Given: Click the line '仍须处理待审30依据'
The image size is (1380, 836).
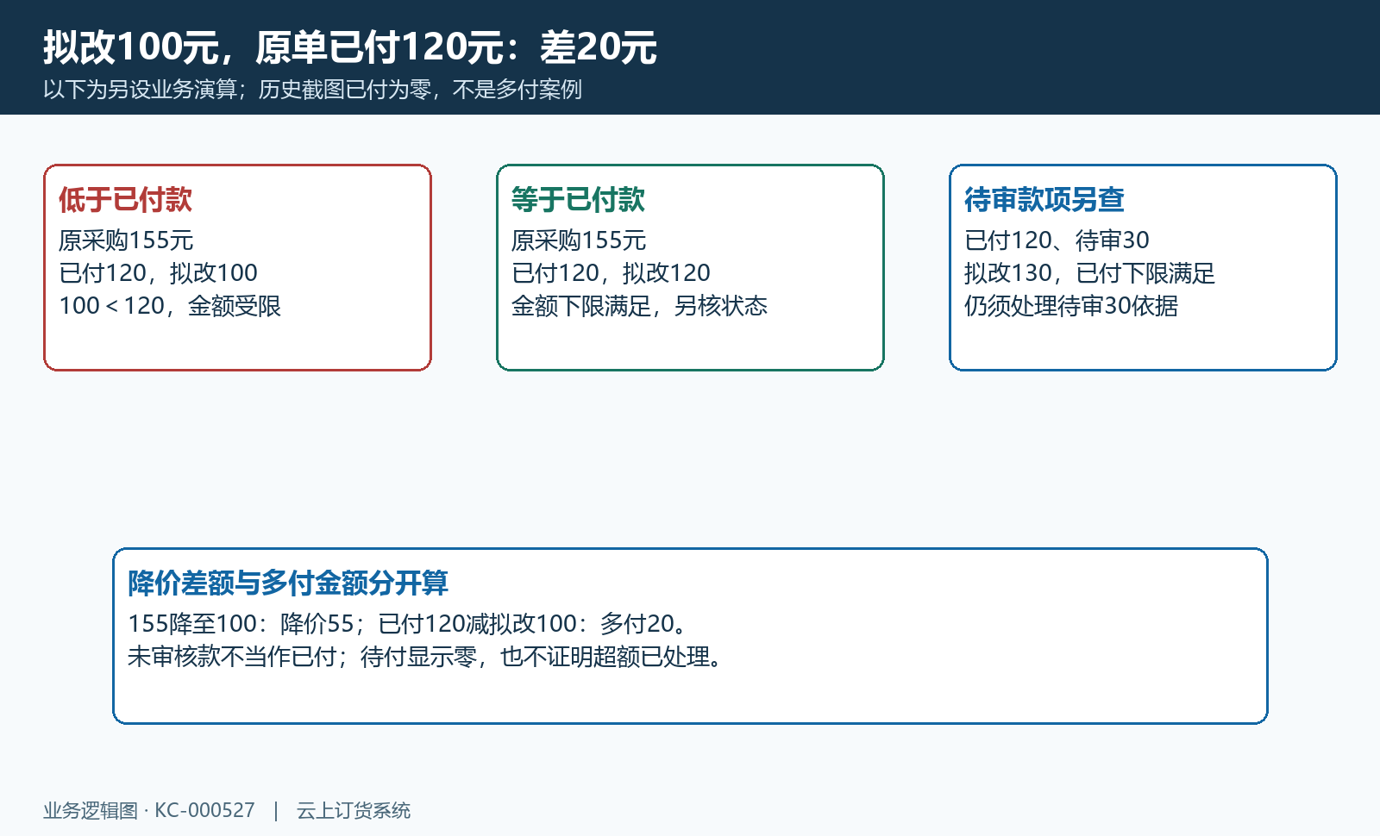Looking at the screenshot, I should pyautogui.click(x=1071, y=306).
